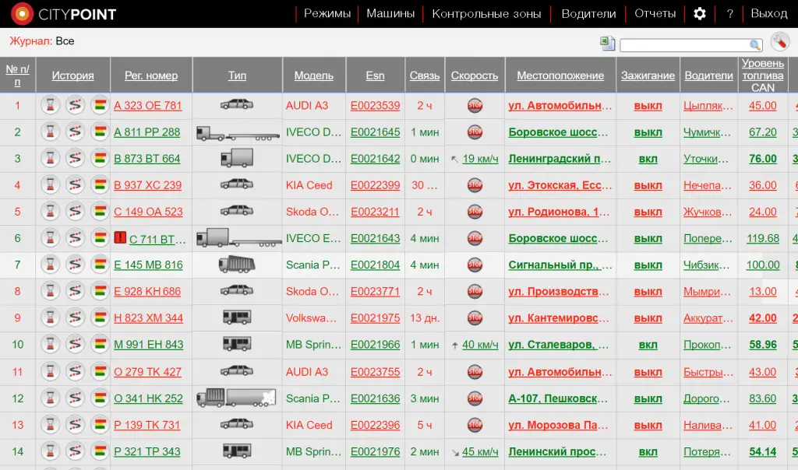
Task: Toggle ignition 'выкл' for AUDI A3 row 1
Action: click(x=648, y=106)
